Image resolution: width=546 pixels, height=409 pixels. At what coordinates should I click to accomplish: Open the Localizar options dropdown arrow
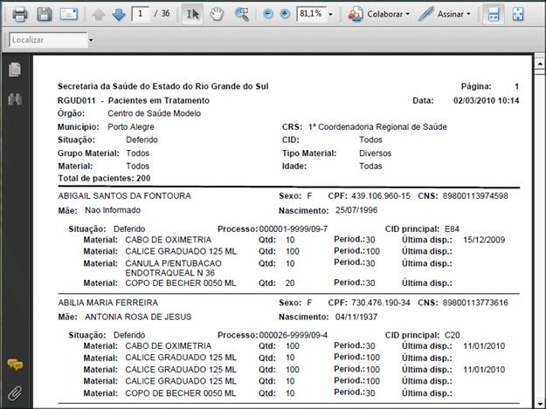[91, 40]
